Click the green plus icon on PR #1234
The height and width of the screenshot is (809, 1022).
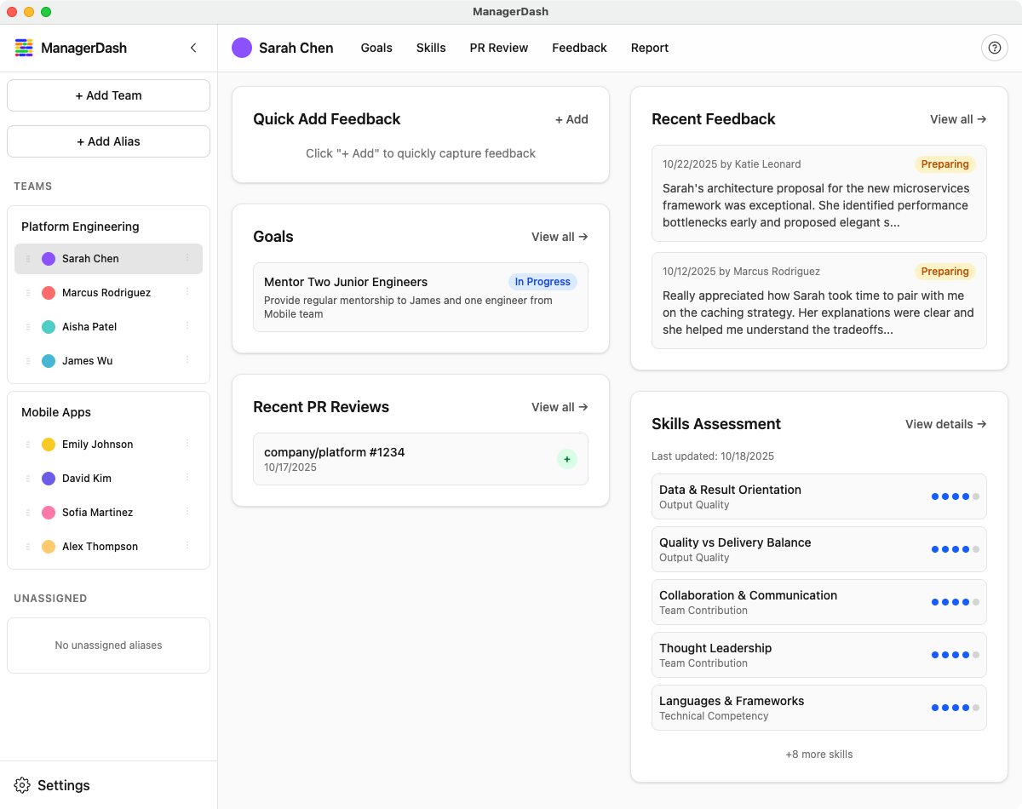(x=567, y=459)
